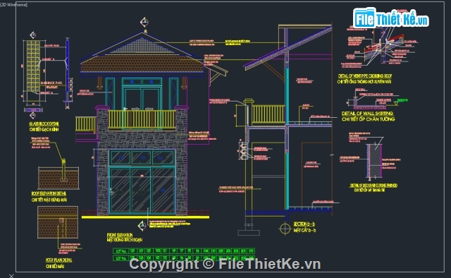The image size is (451, 278).
Task: Select the 'MẶT ĐỨNG TRÍCH ĐOẠN' caption
Action: [125, 240]
